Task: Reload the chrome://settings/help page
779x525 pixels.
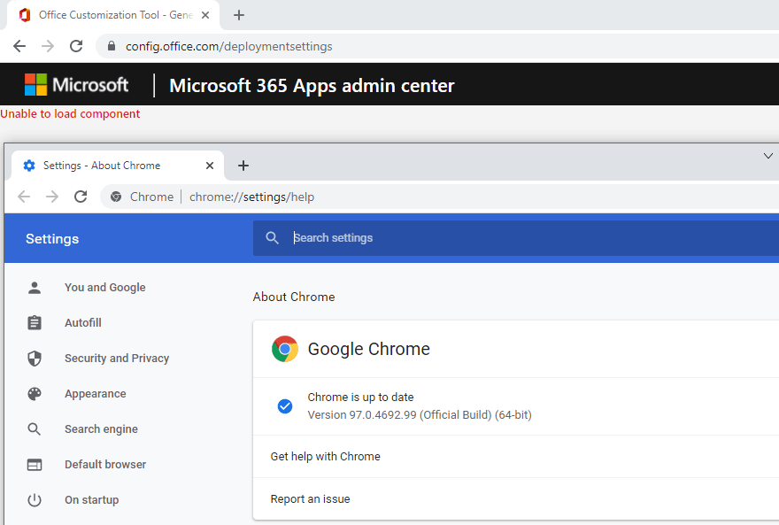Action: click(x=81, y=197)
